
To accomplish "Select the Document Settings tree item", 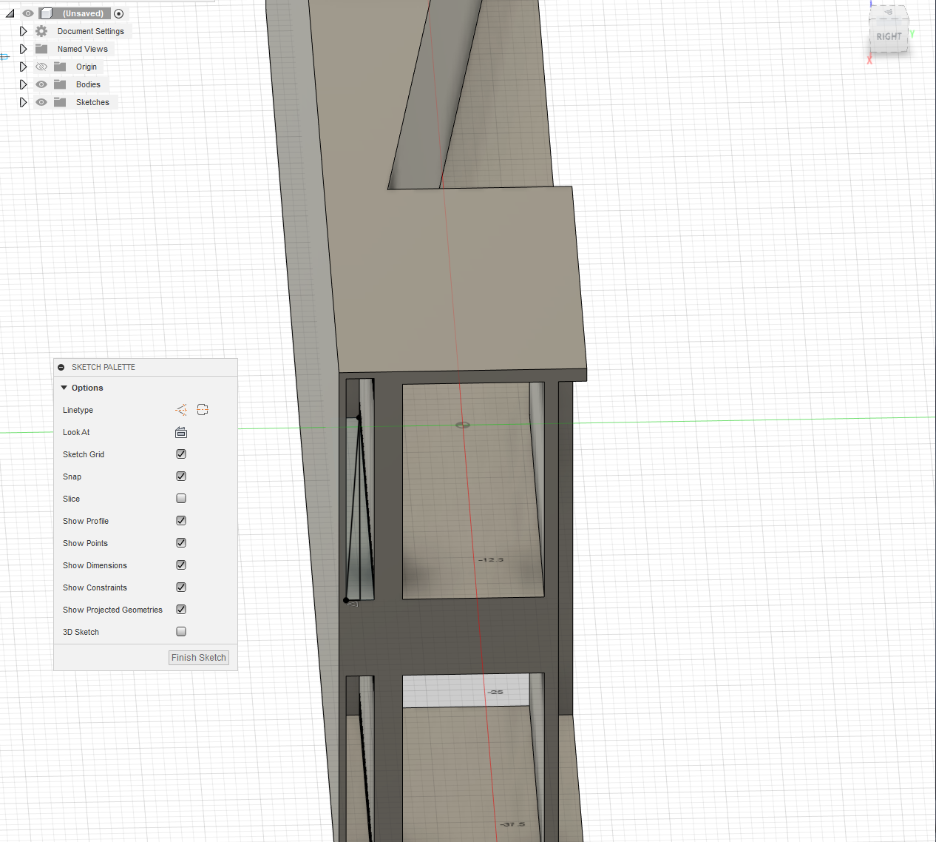I will click(91, 31).
